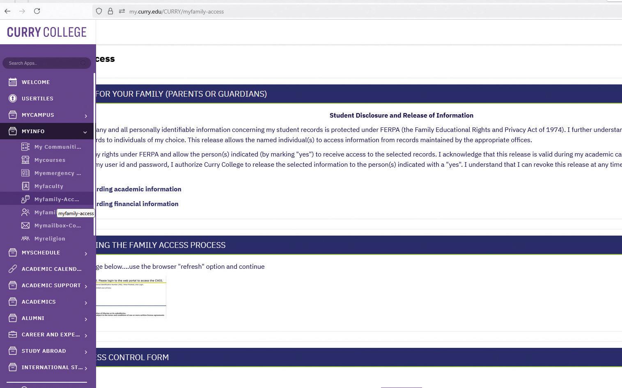
Task: Expand the Academic Support chevron
Action: pos(86,286)
